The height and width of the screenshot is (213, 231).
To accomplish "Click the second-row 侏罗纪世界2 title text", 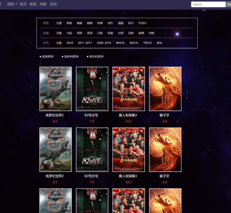I will click(55, 176).
